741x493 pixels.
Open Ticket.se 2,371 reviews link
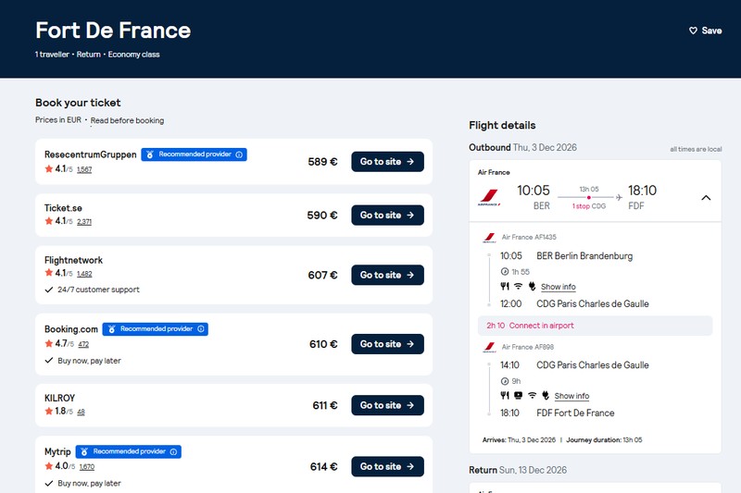pyautogui.click(x=84, y=222)
